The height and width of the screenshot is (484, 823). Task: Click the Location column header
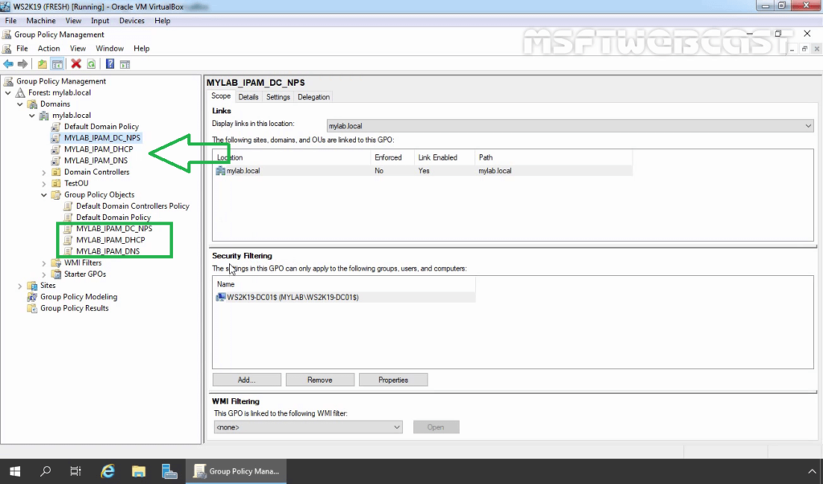click(292, 157)
